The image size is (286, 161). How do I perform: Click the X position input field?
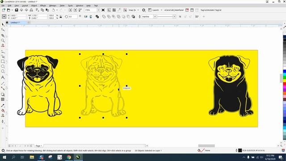pos(18,16)
